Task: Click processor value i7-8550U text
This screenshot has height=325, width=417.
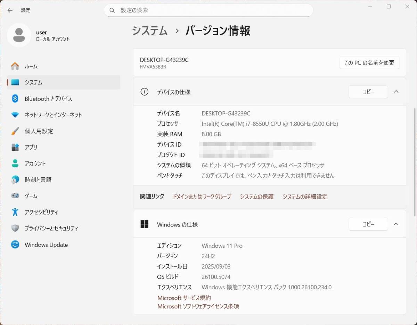Action: 270,124
